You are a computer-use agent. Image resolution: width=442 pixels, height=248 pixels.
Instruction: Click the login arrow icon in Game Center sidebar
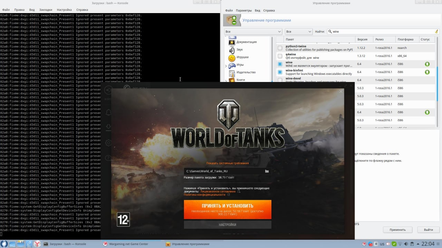108,90
